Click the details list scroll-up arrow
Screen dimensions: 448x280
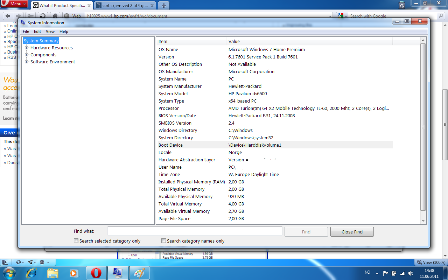click(x=423, y=41)
